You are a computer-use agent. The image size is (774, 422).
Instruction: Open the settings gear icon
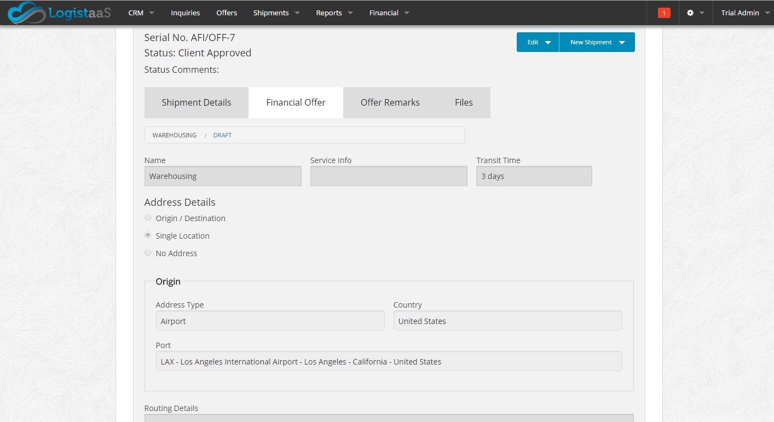(691, 12)
